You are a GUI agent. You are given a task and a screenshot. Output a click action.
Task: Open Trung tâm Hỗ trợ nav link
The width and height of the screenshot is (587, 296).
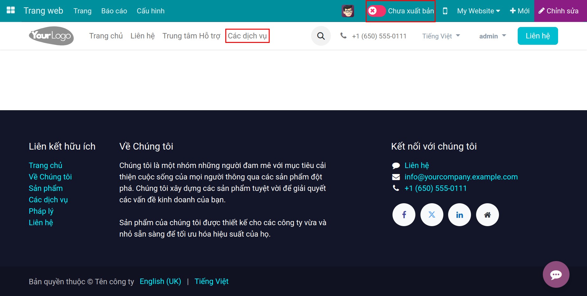coord(191,36)
